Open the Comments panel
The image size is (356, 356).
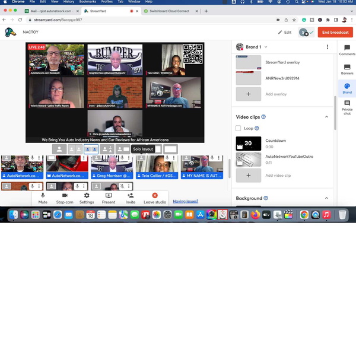coord(347,50)
